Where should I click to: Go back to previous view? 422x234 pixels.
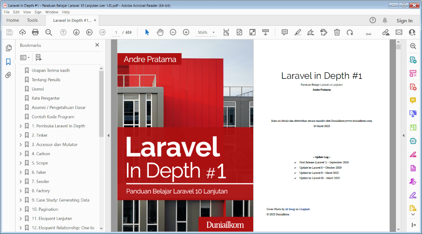coord(89,32)
